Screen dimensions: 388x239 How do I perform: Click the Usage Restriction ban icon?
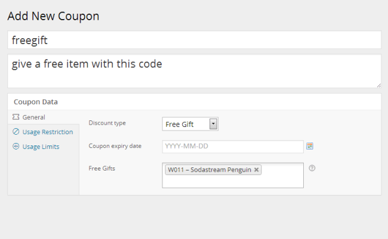coord(16,132)
